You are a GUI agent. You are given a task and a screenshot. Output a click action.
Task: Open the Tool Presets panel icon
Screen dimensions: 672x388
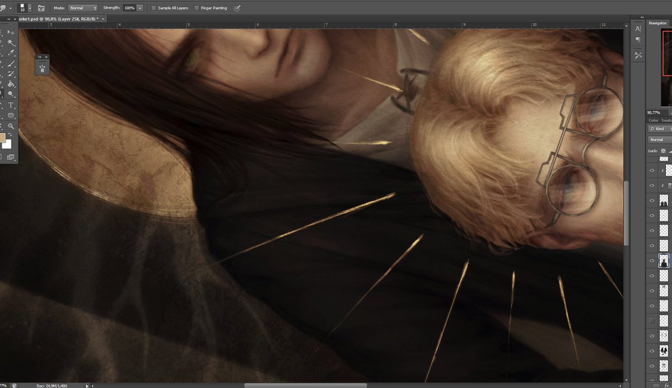638,55
